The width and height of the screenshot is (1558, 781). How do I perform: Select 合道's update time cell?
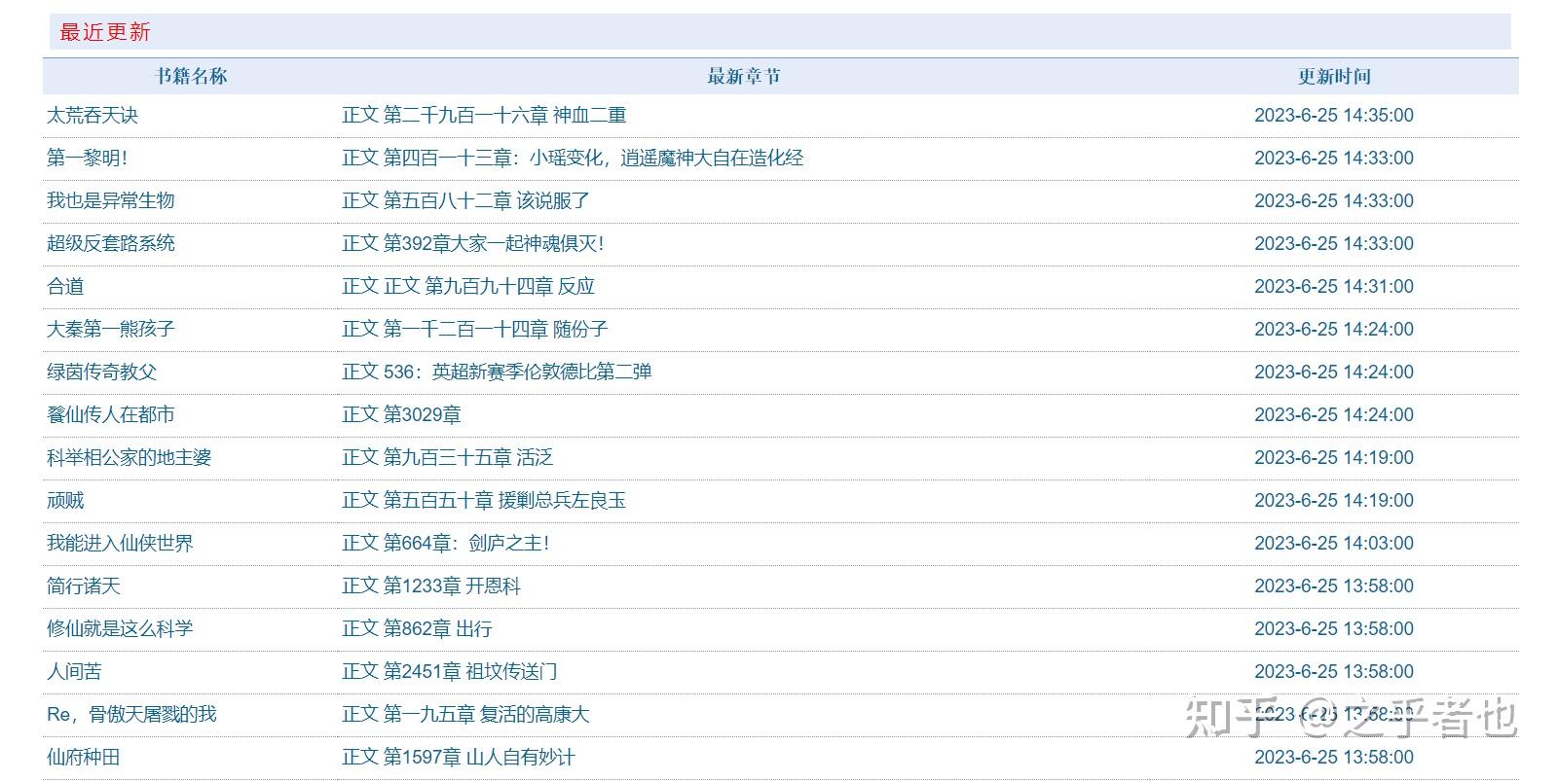click(1334, 286)
